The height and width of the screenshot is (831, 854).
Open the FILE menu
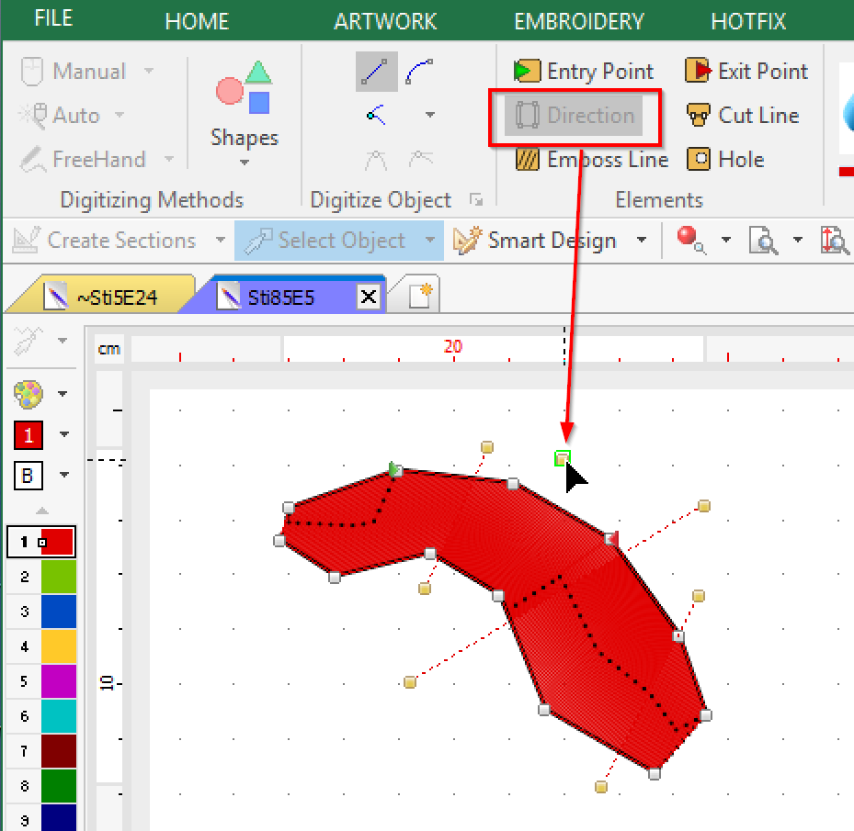(53, 20)
